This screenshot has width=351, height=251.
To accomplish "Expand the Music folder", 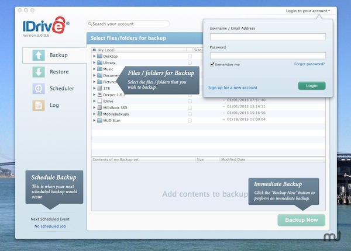I will point(94,69).
